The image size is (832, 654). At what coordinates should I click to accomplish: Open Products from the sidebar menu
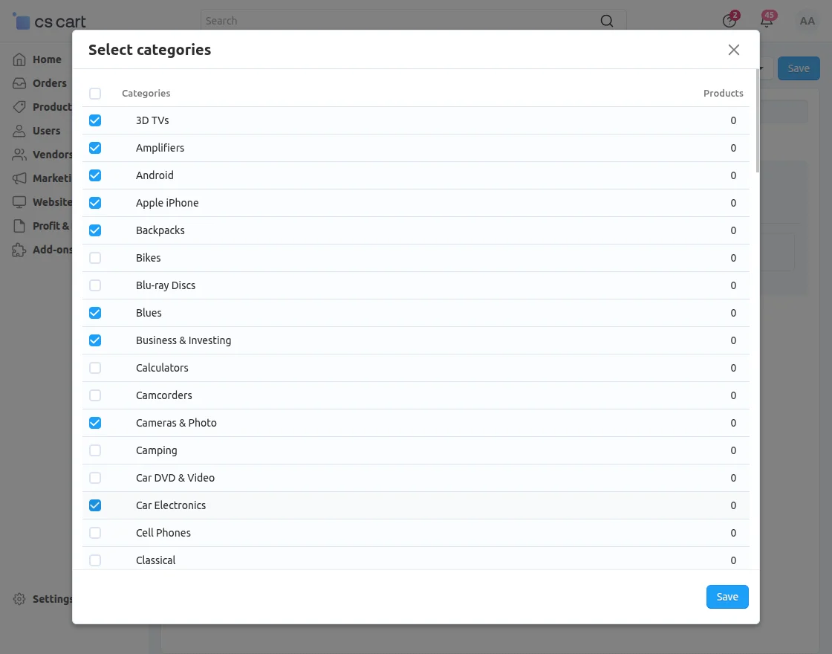click(x=19, y=107)
